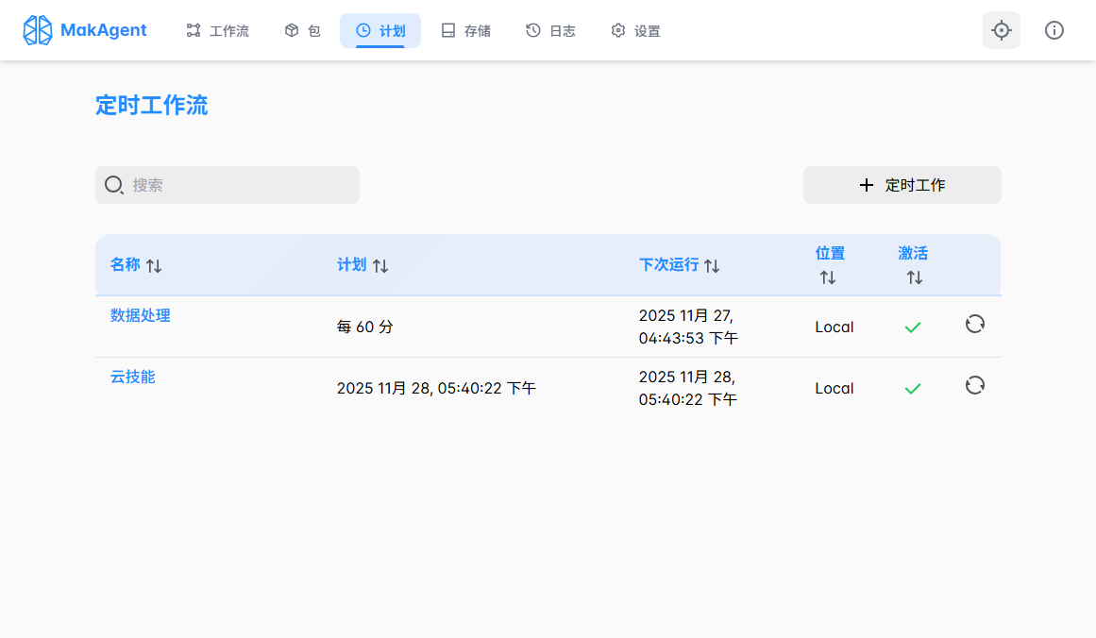The image size is (1096, 638).
Task: Toggle active checkmark for 数据处理
Action: coord(912,327)
